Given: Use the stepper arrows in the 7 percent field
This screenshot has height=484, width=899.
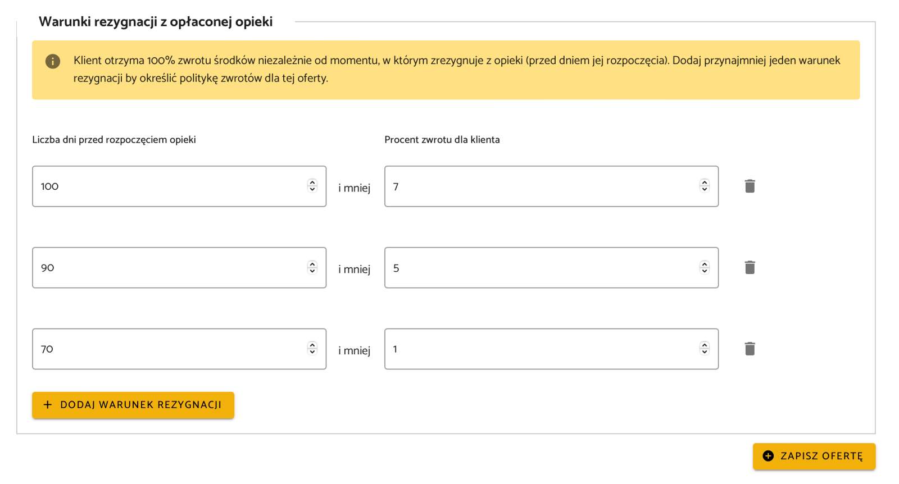Looking at the screenshot, I should (x=705, y=186).
